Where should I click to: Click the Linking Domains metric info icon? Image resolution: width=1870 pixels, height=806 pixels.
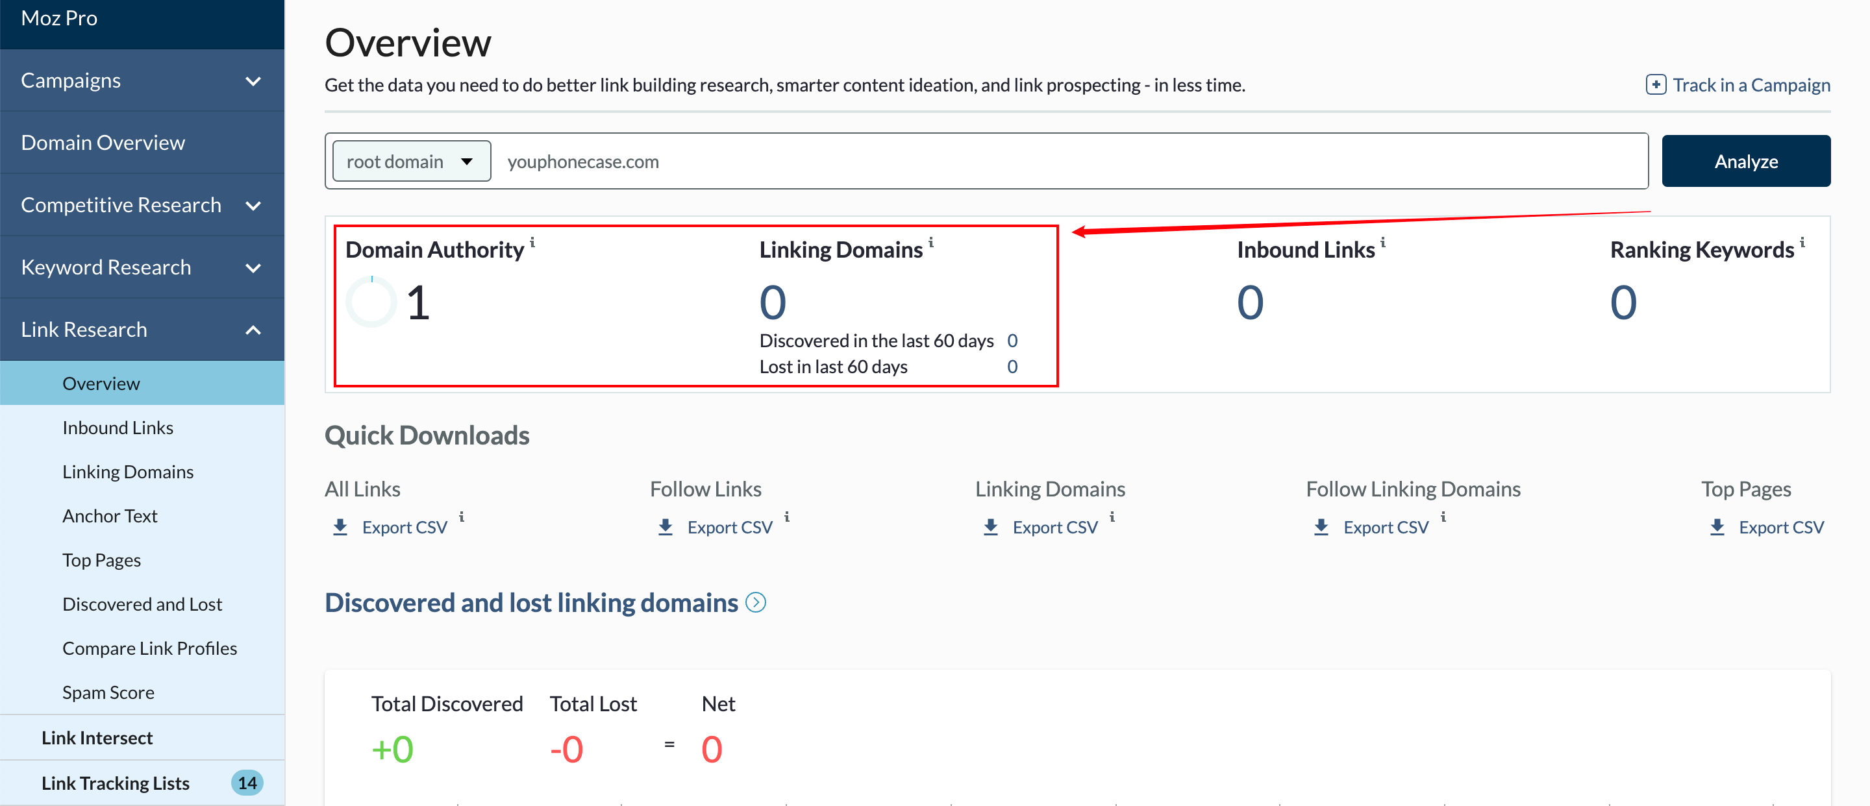tap(930, 242)
